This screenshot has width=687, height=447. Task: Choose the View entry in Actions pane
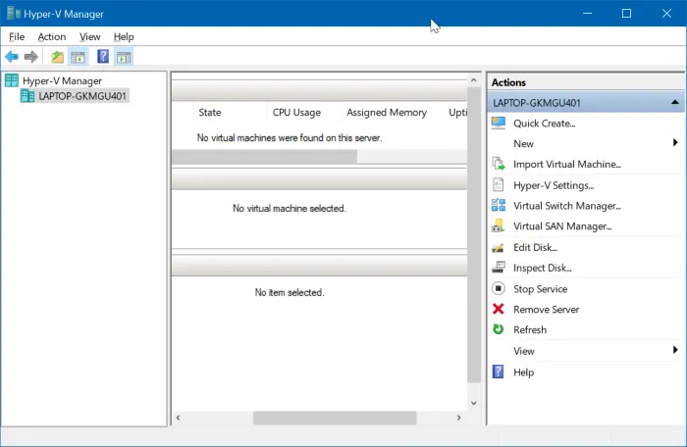tap(523, 351)
